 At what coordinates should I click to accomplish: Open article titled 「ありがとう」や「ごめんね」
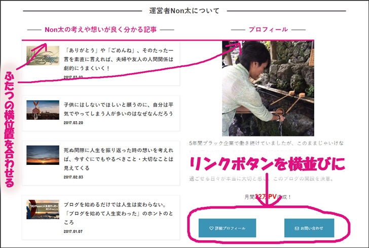[x=119, y=59]
